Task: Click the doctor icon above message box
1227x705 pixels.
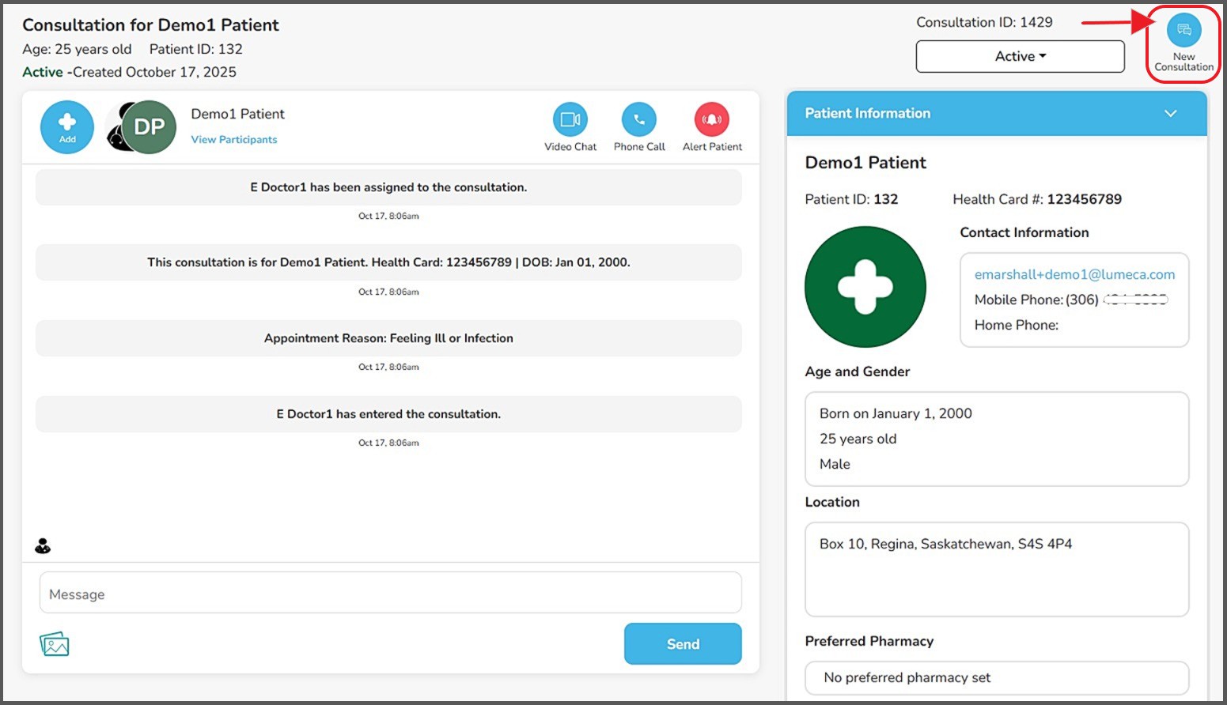Action: [43, 546]
